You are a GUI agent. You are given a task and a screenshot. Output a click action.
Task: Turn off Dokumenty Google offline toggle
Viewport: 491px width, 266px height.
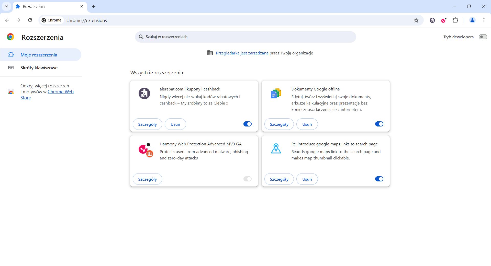tap(379, 124)
